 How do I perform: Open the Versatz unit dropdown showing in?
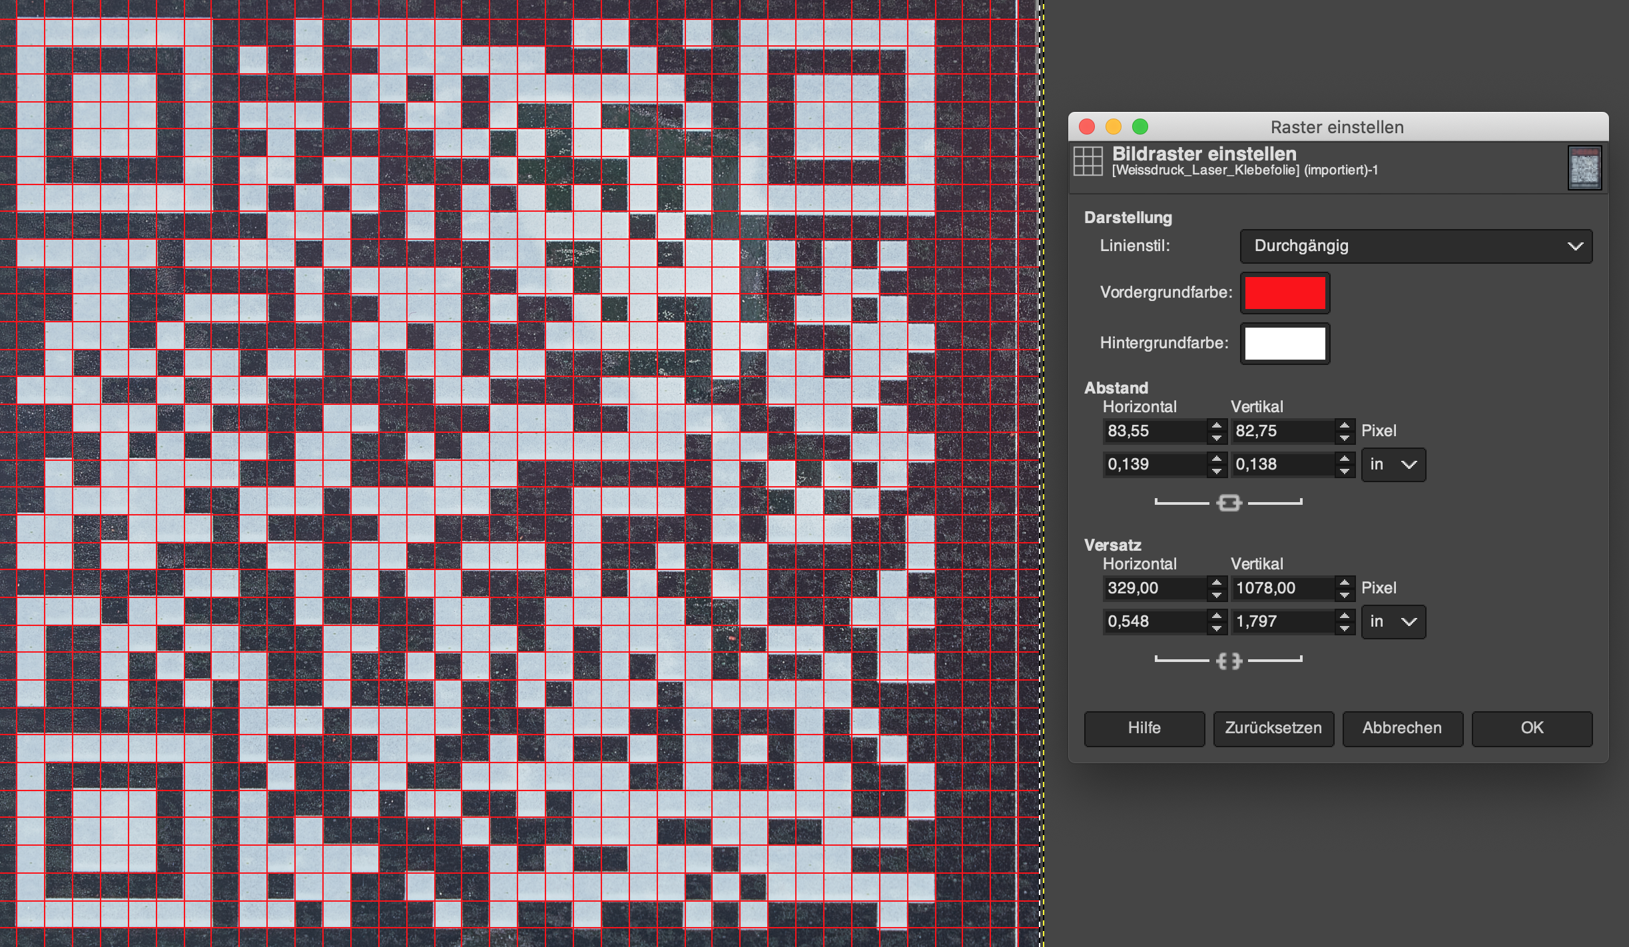[1393, 621]
